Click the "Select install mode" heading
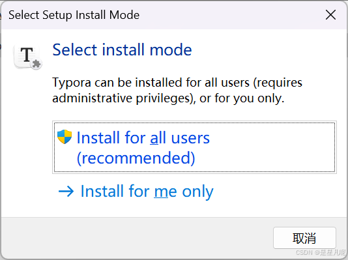This screenshot has height=260, width=348. [x=122, y=50]
